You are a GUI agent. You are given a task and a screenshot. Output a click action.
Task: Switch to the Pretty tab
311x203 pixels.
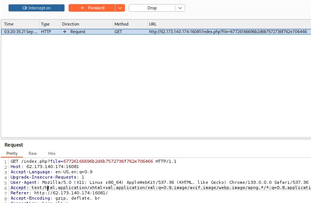[x=12, y=153]
